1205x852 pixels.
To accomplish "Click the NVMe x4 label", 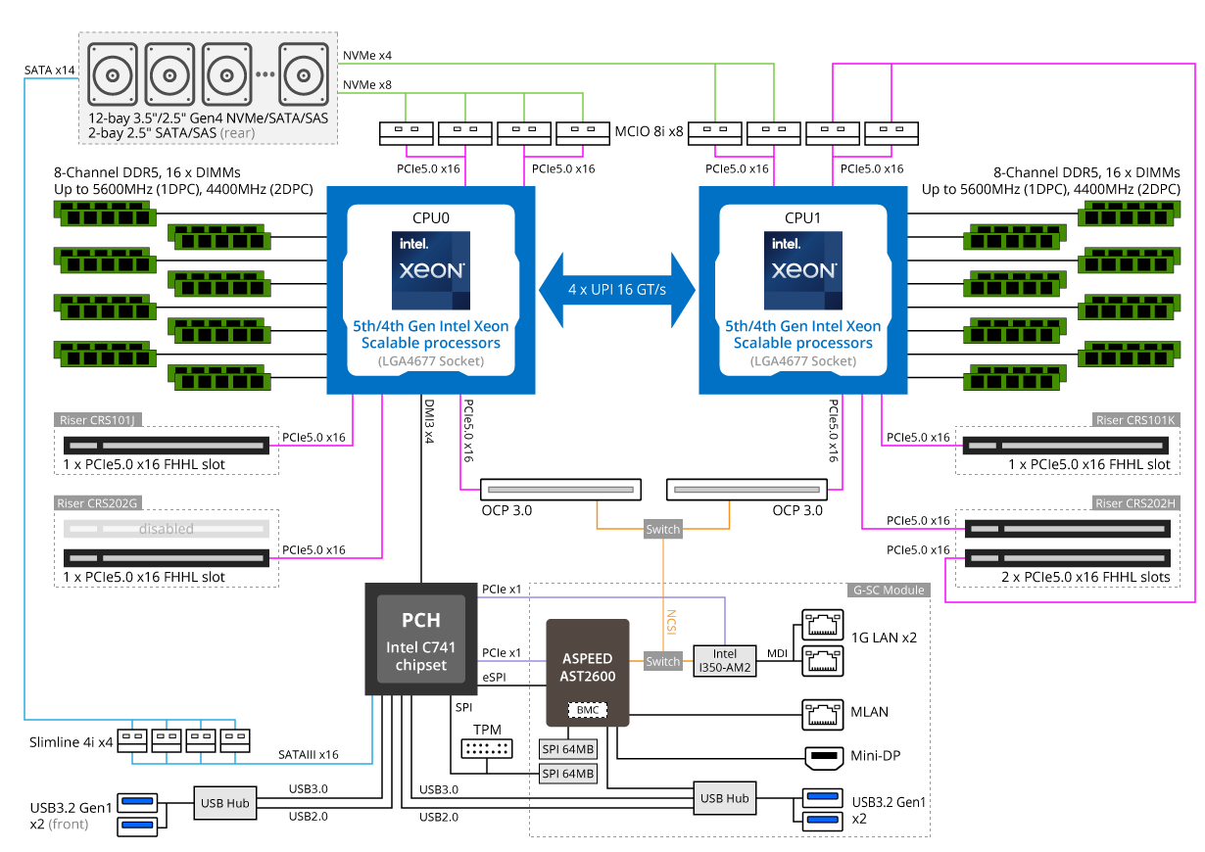I will pos(366,55).
